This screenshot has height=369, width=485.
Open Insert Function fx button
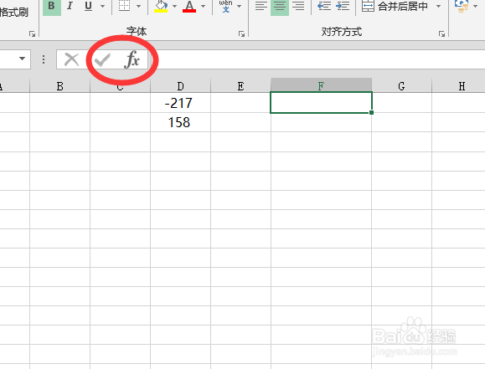click(132, 59)
